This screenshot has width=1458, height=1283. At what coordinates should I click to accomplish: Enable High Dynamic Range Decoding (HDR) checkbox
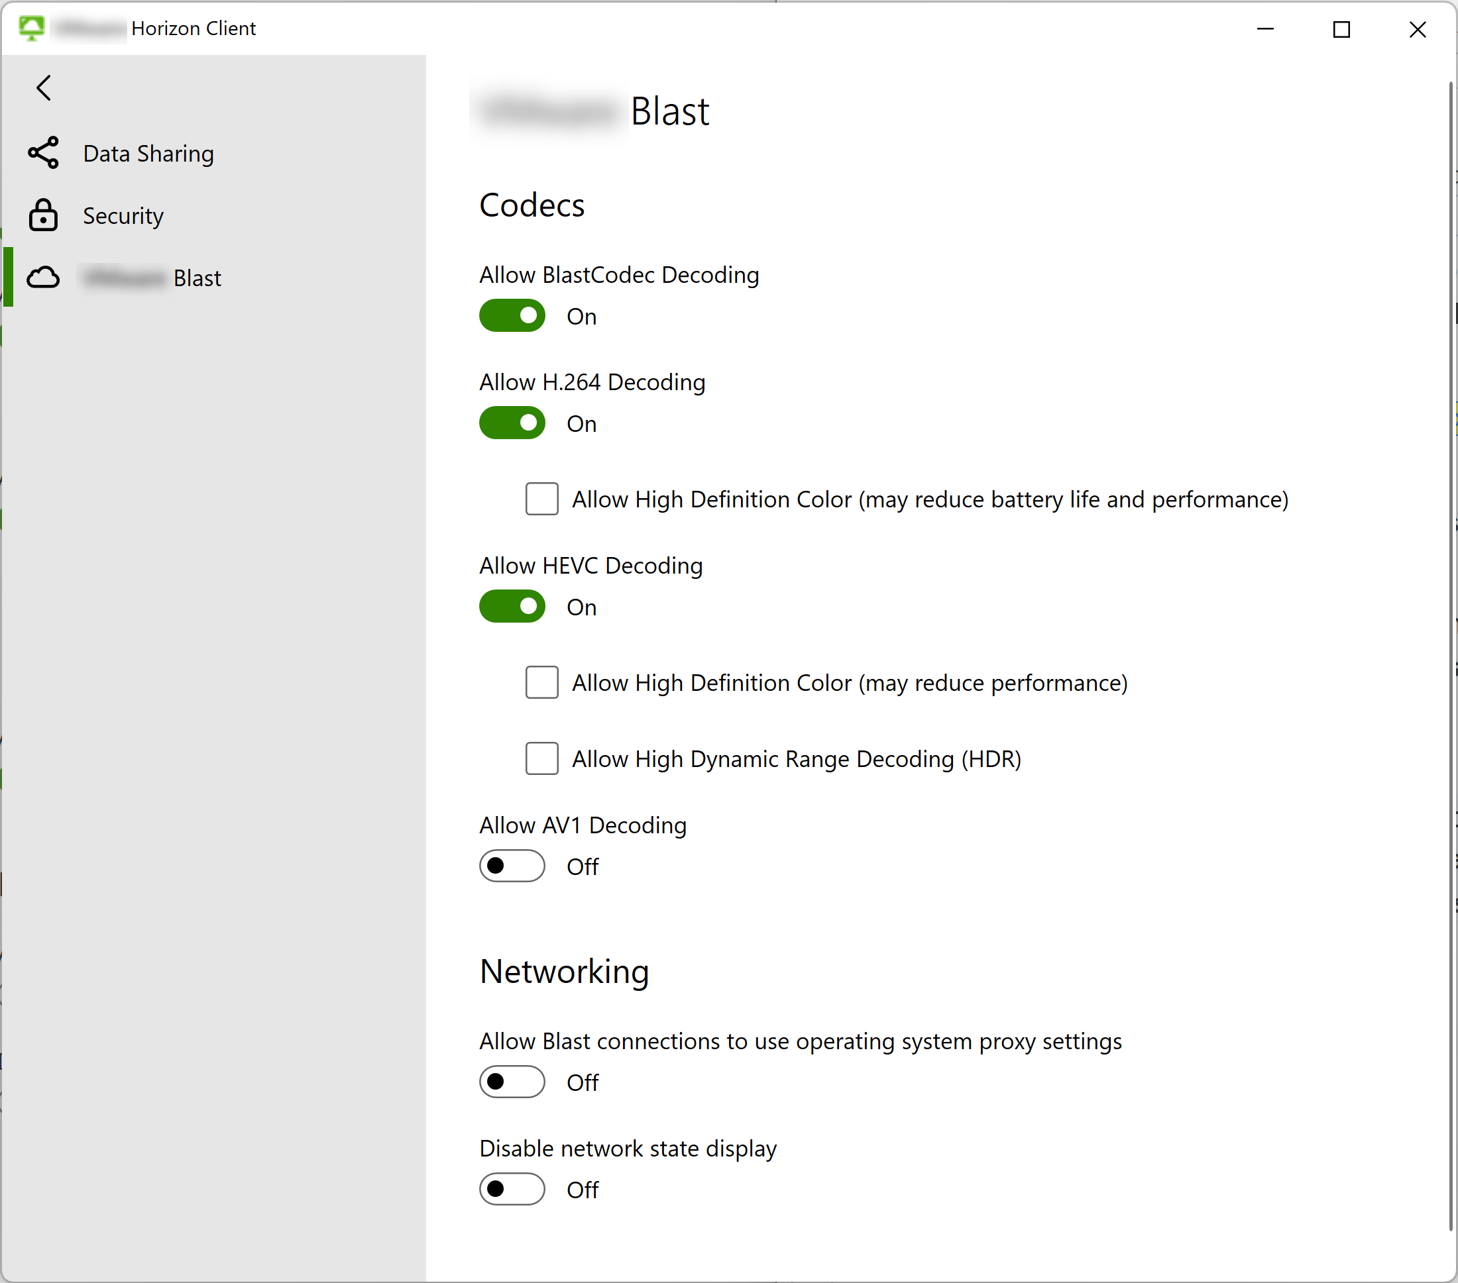542,758
